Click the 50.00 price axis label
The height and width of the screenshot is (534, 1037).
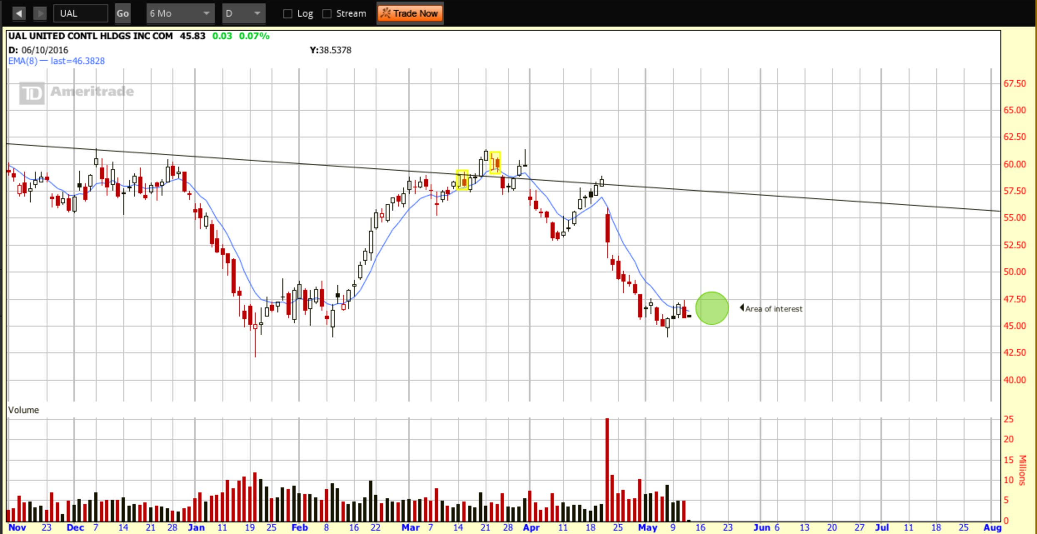[x=1015, y=272]
